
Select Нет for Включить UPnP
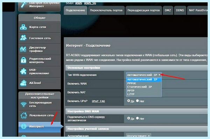(x=138, y=101)
